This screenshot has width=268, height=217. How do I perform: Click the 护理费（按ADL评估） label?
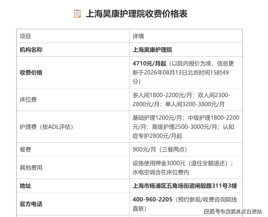pos(46,127)
